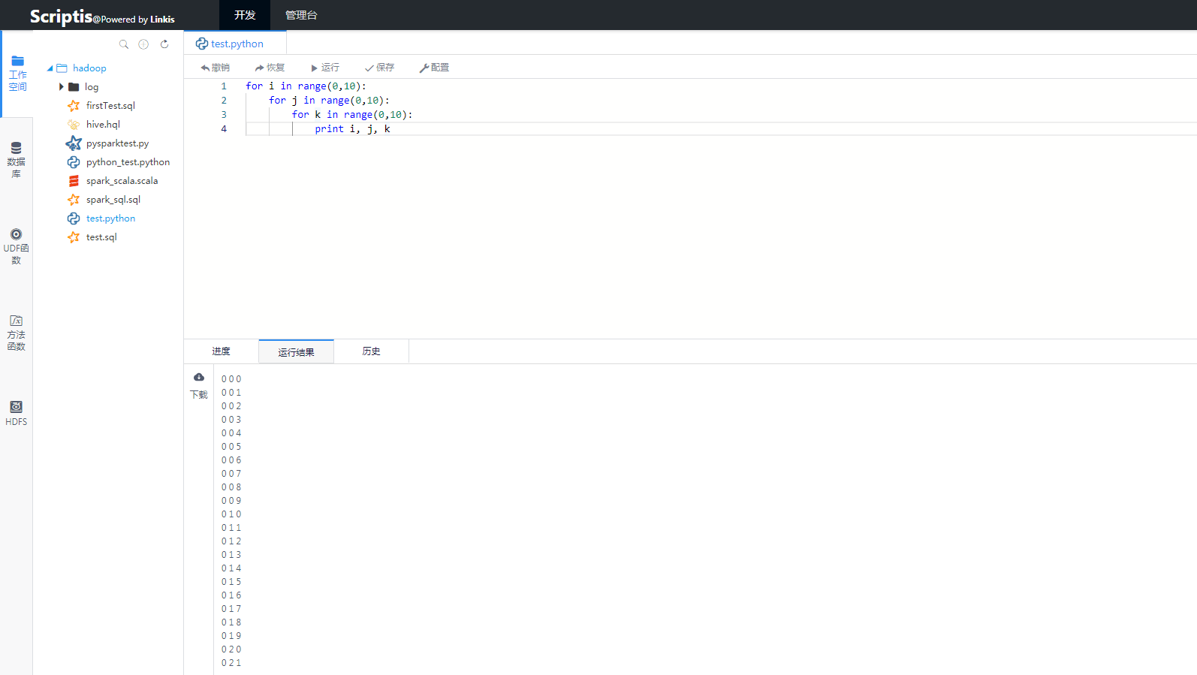
Task: Click the search icon in file tree
Action: tap(124, 44)
